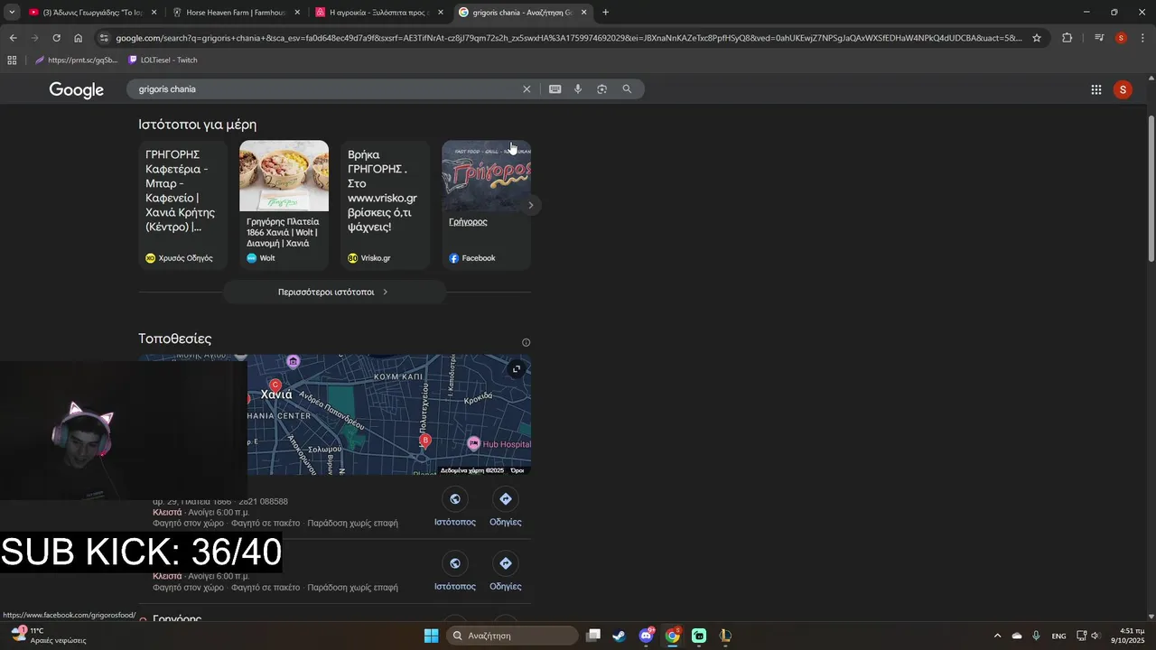The height and width of the screenshot is (650, 1156).
Task: Click the taskbar Αναζήτηση search box
Action: (512, 636)
